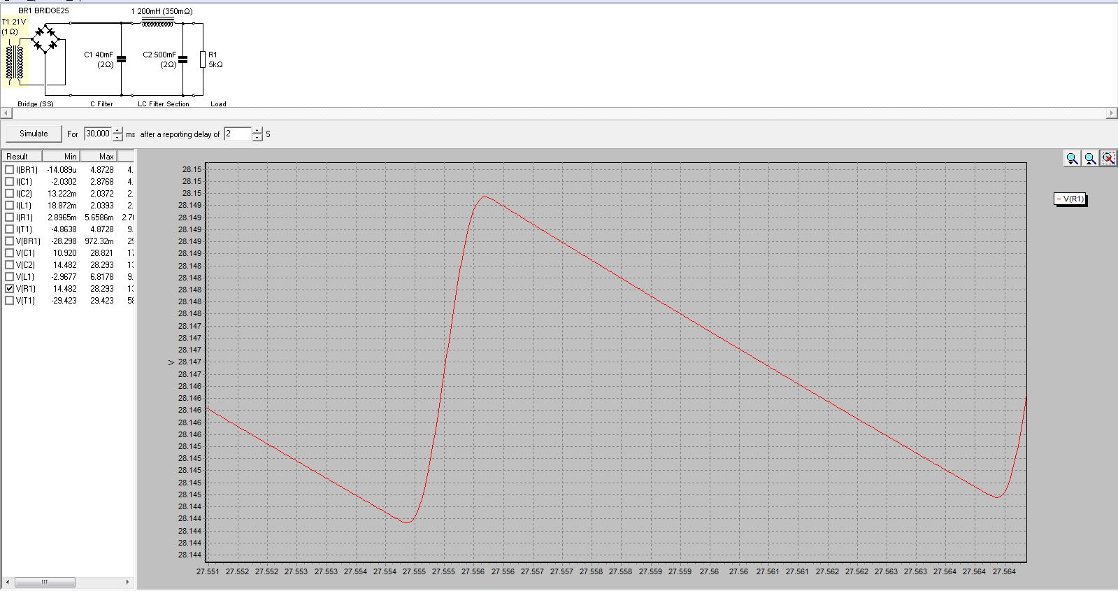Uncheck the V(R1) result checkbox
The image size is (1118, 591).
coord(9,288)
